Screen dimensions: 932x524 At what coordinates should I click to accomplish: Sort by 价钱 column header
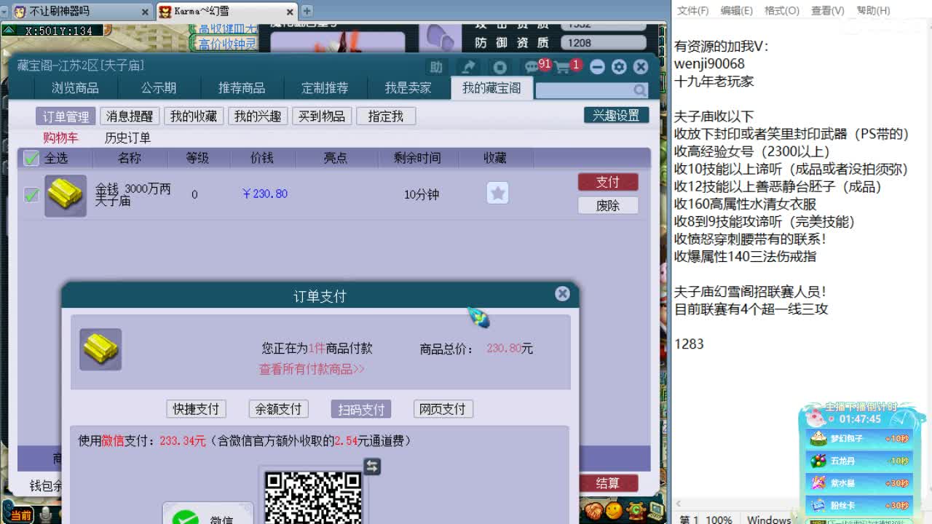pyautogui.click(x=262, y=158)
